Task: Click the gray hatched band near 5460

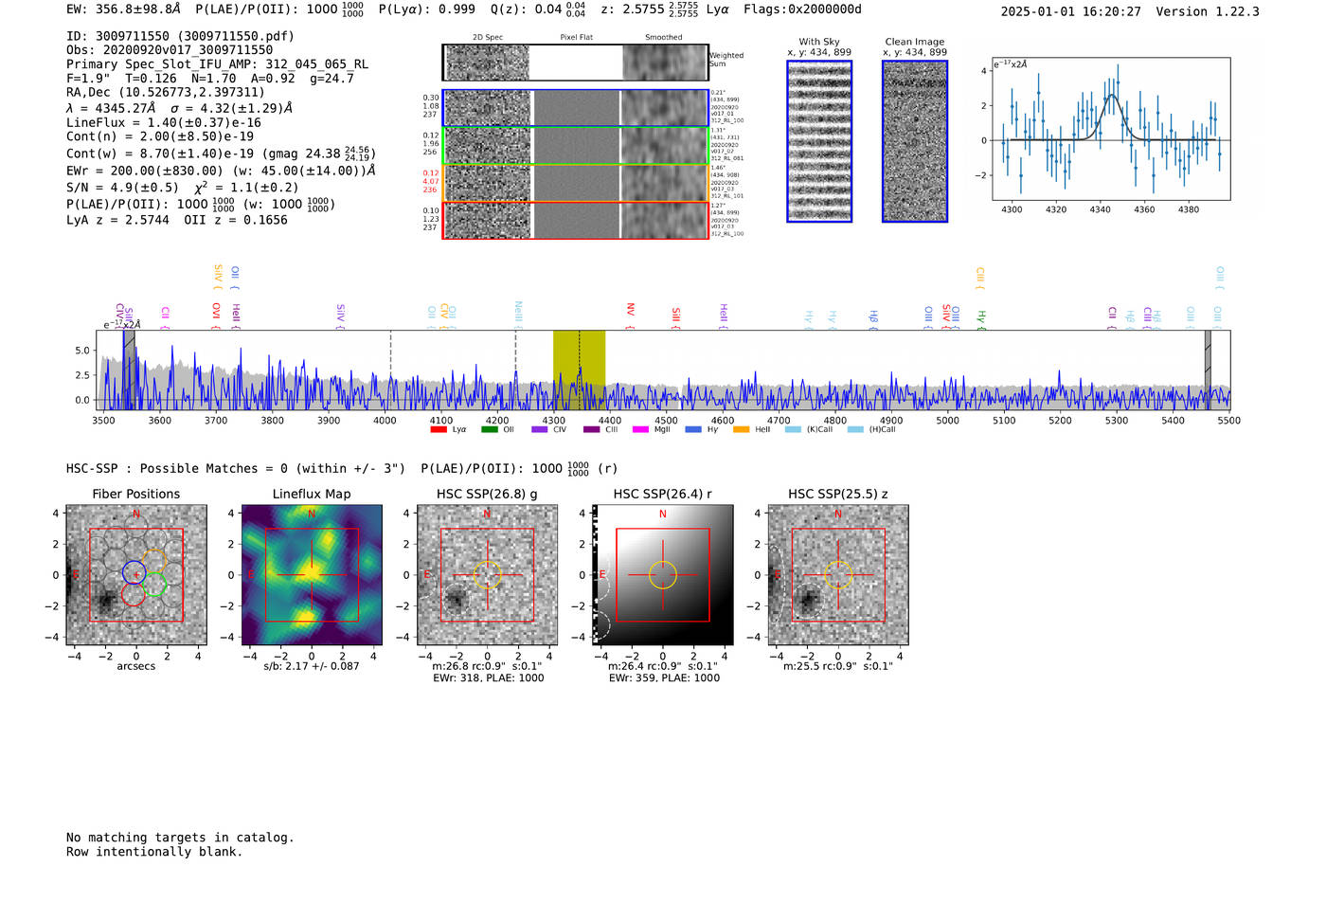Action: (x=1208, y=370)
